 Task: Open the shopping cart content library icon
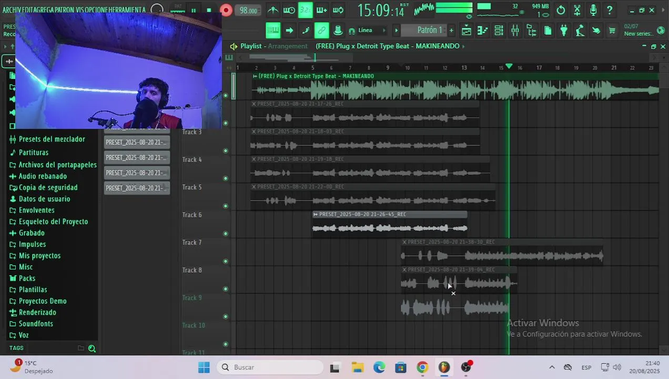(612, 31)
